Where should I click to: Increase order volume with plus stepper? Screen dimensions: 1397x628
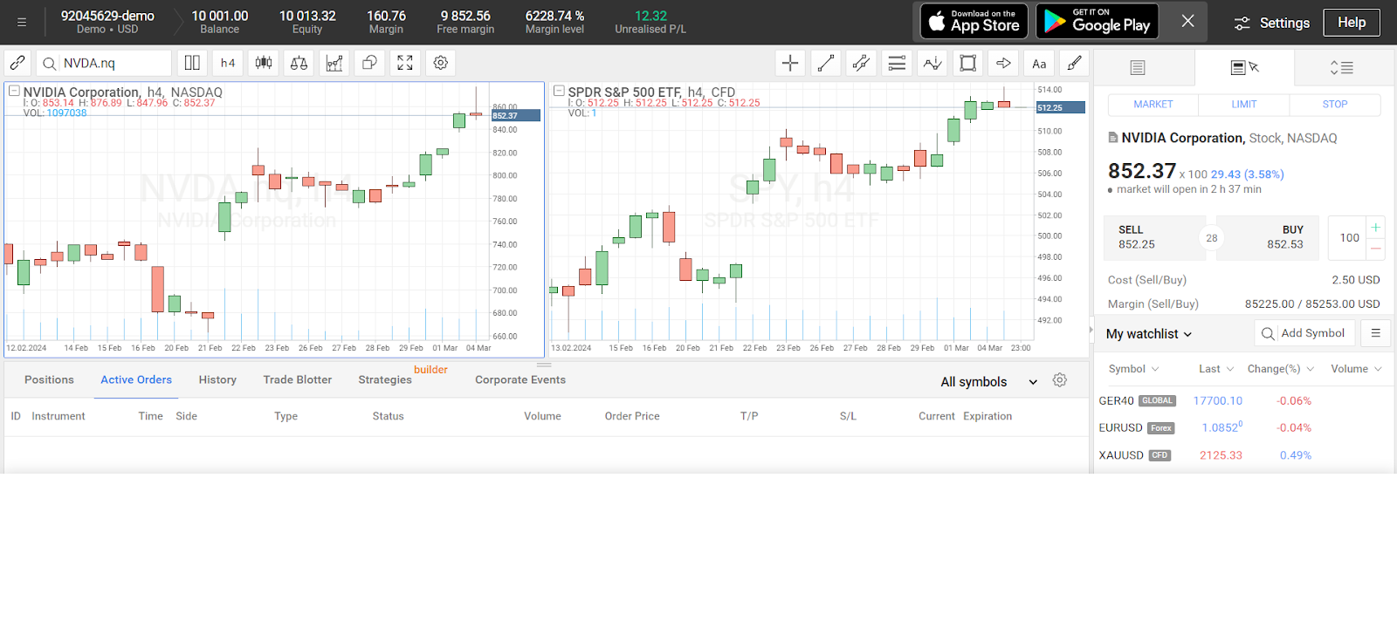(1376, 228)
